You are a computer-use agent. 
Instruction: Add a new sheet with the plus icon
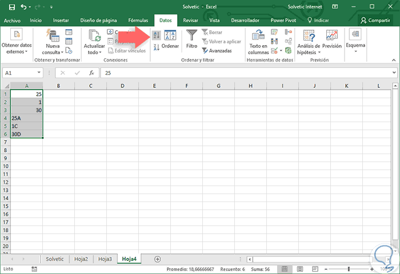tap(157, 259)
